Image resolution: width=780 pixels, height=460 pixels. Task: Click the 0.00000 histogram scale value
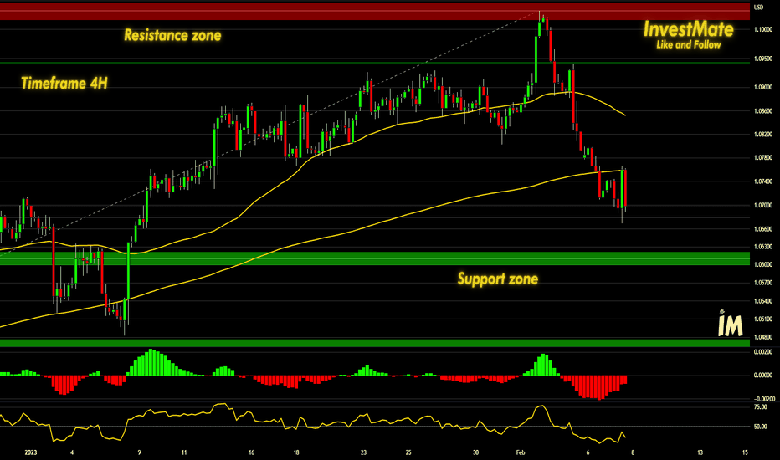tap(763, 375)
